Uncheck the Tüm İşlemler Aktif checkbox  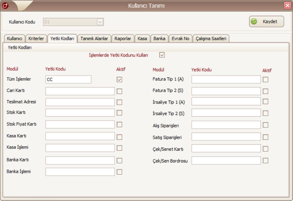tap(119, 79)
